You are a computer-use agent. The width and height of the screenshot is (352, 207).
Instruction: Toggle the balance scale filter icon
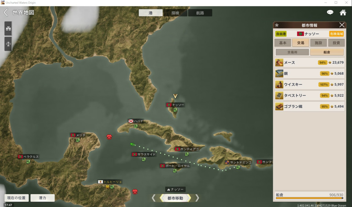pos(8,44)
